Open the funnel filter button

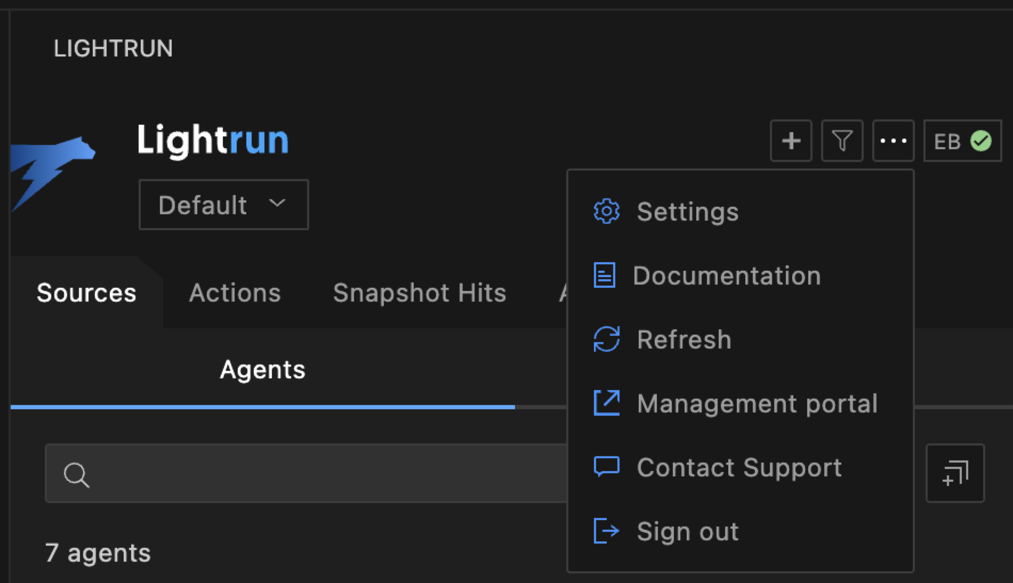pos(842,141)
